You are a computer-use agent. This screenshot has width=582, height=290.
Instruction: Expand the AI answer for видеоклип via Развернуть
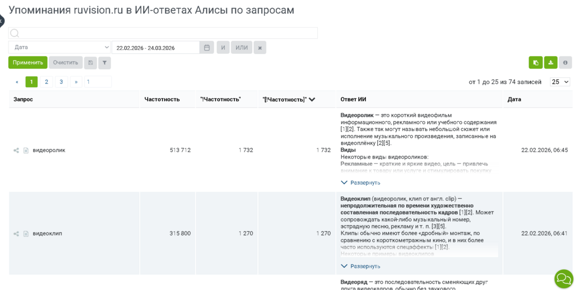click(361, 266)
